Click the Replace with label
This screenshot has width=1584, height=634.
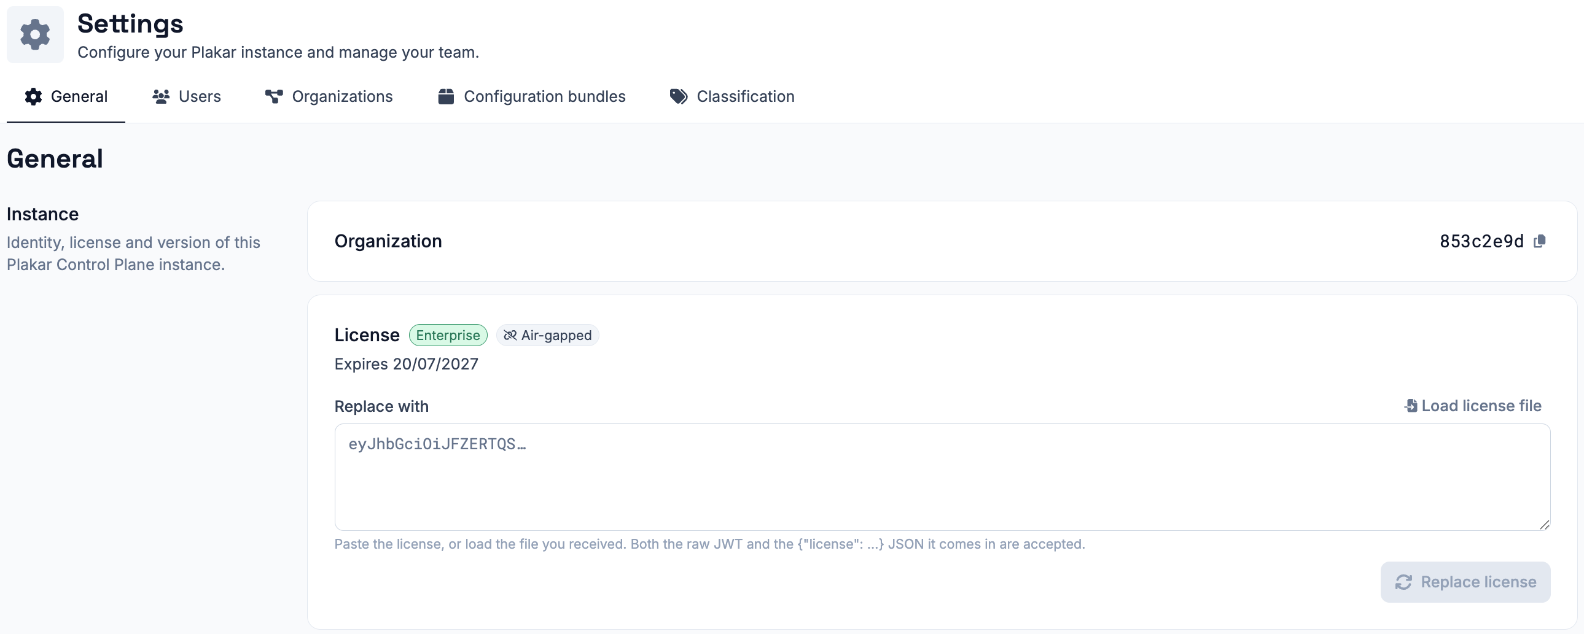pyautogui.click(x=381, y=407)
